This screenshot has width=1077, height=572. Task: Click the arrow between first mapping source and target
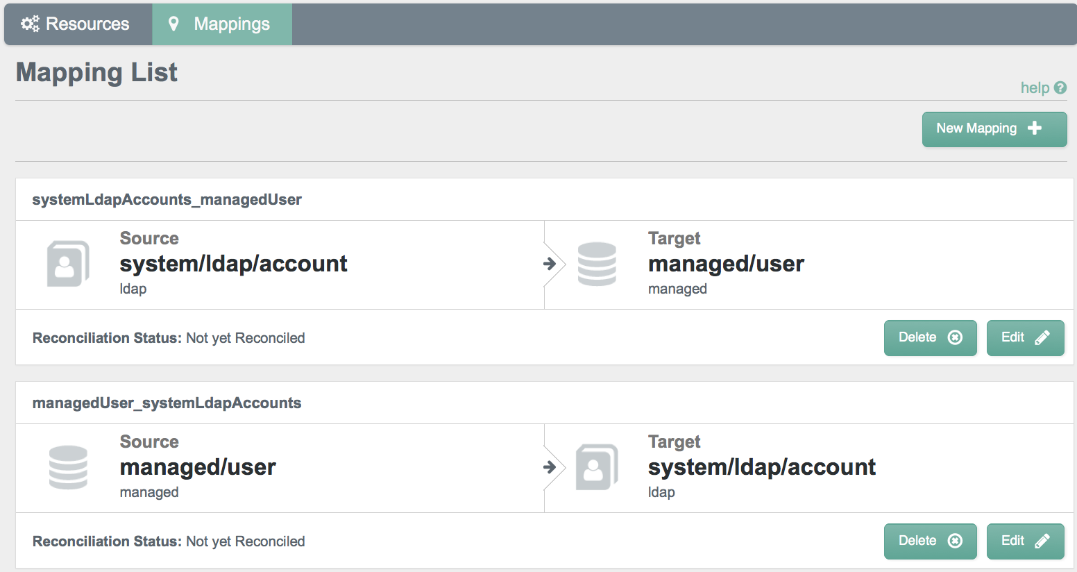click(x=550, y=264)
